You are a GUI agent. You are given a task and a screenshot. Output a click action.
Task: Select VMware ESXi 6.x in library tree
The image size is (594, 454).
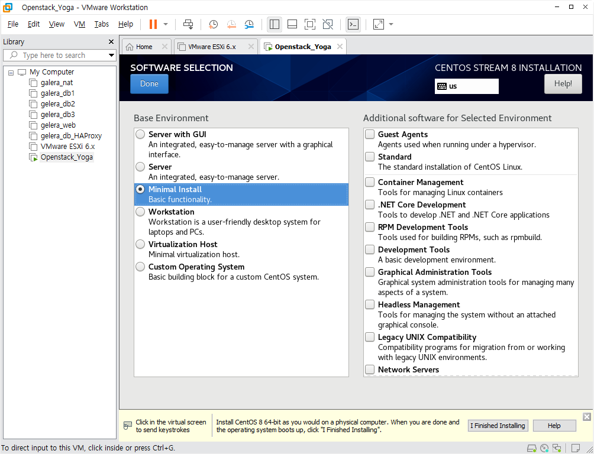tap(67, 146)
